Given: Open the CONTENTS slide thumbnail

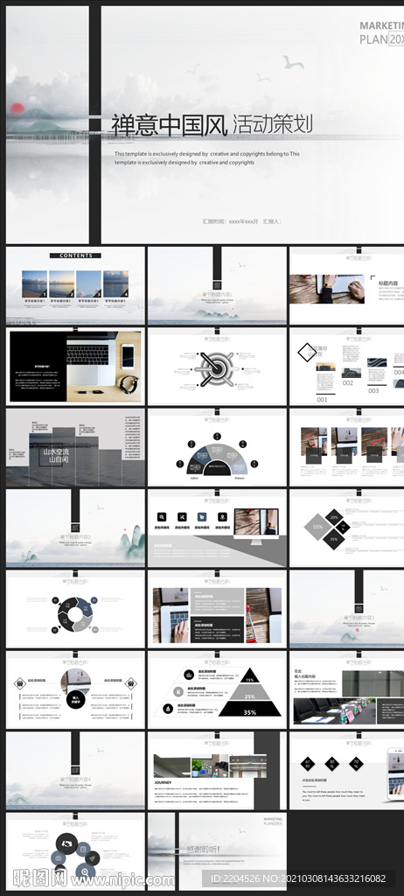Looking at the screenshot, I should pos(75,286).
